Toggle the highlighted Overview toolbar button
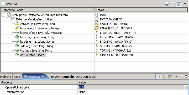189x95 pixels. click(x=179, y=4)
